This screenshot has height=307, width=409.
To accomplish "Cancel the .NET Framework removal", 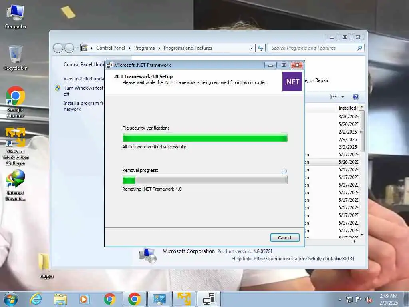I will (284, 238).
